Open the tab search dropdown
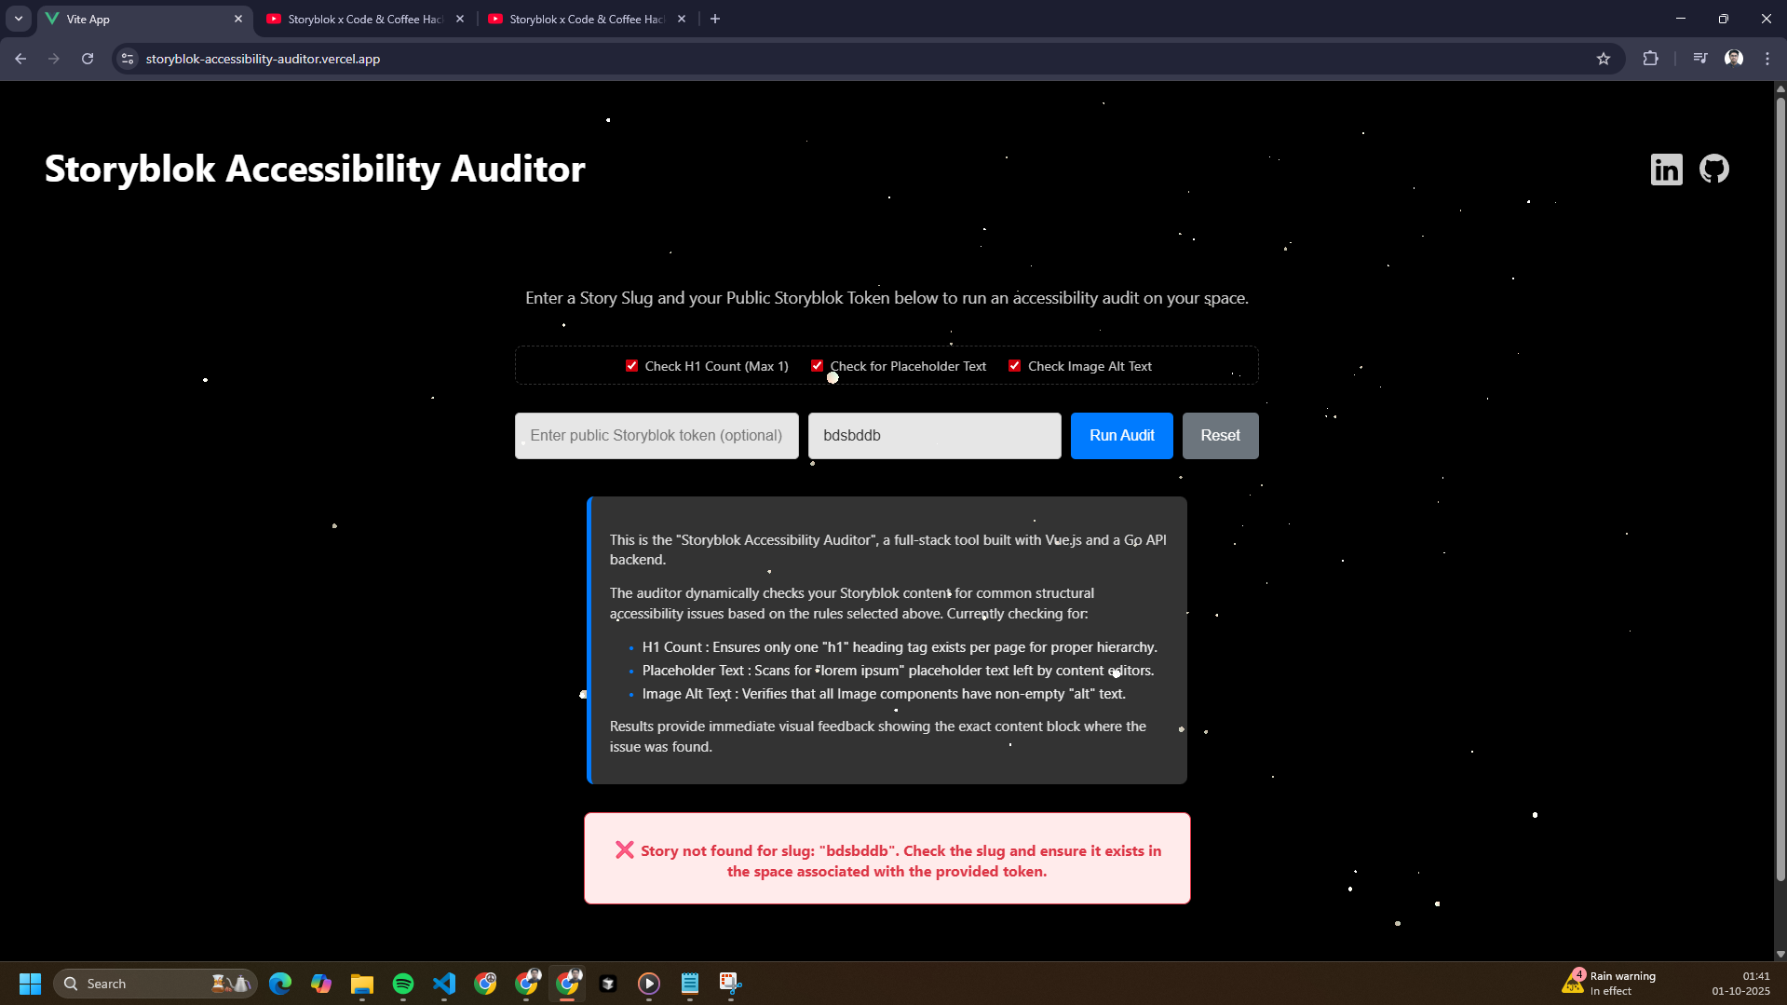Screen dimensions: 1787x1005 pos(19,19)
